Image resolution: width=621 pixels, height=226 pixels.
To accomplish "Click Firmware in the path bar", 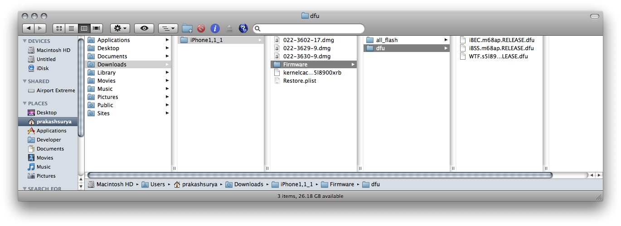I will pos(338,184).
